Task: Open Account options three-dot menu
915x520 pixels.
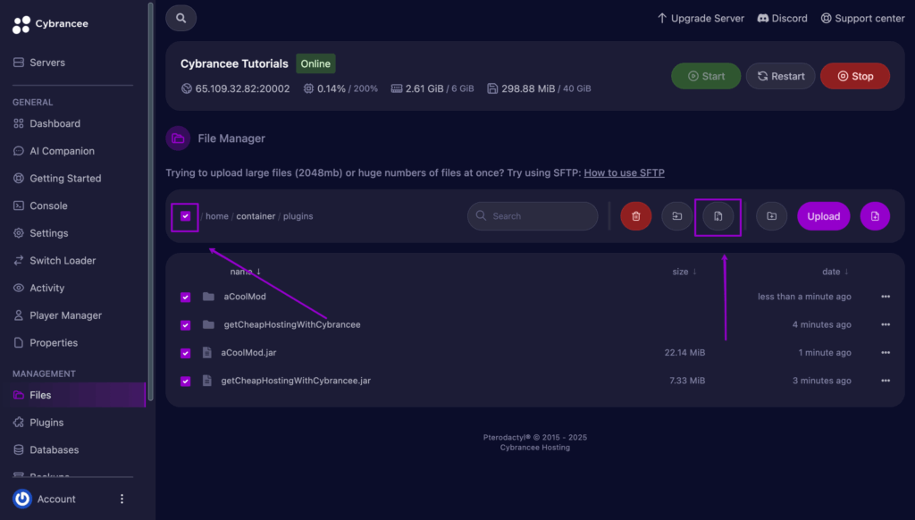Action: click(x=122, y=499)
